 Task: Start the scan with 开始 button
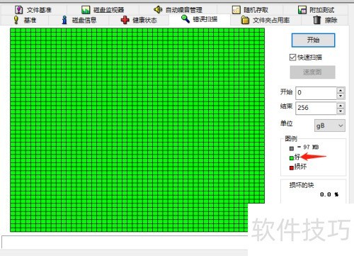tap(313, 40)
